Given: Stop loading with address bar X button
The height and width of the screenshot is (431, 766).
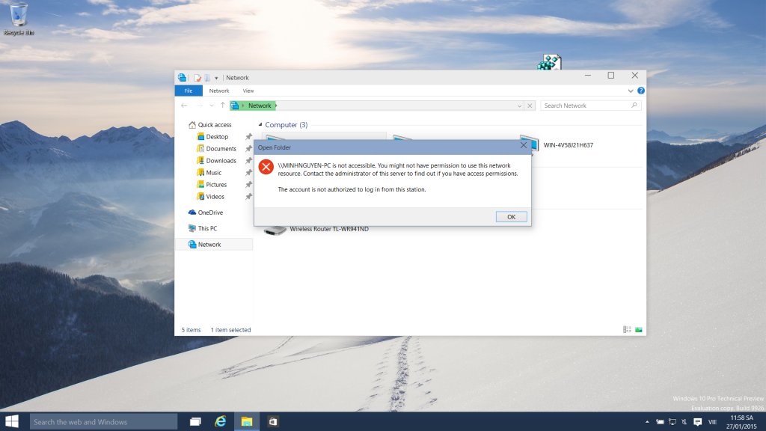Looking at the screenshot, I should coord(530,106).
